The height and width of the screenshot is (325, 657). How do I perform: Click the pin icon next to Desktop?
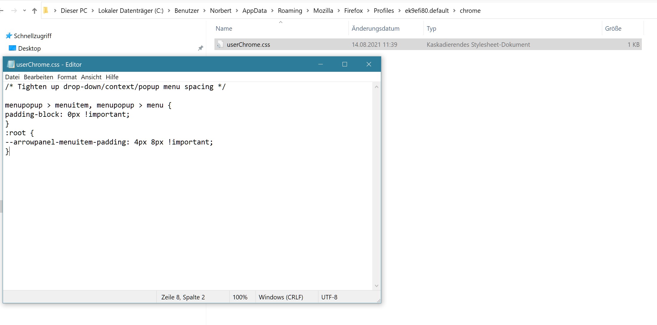(200, 48)
